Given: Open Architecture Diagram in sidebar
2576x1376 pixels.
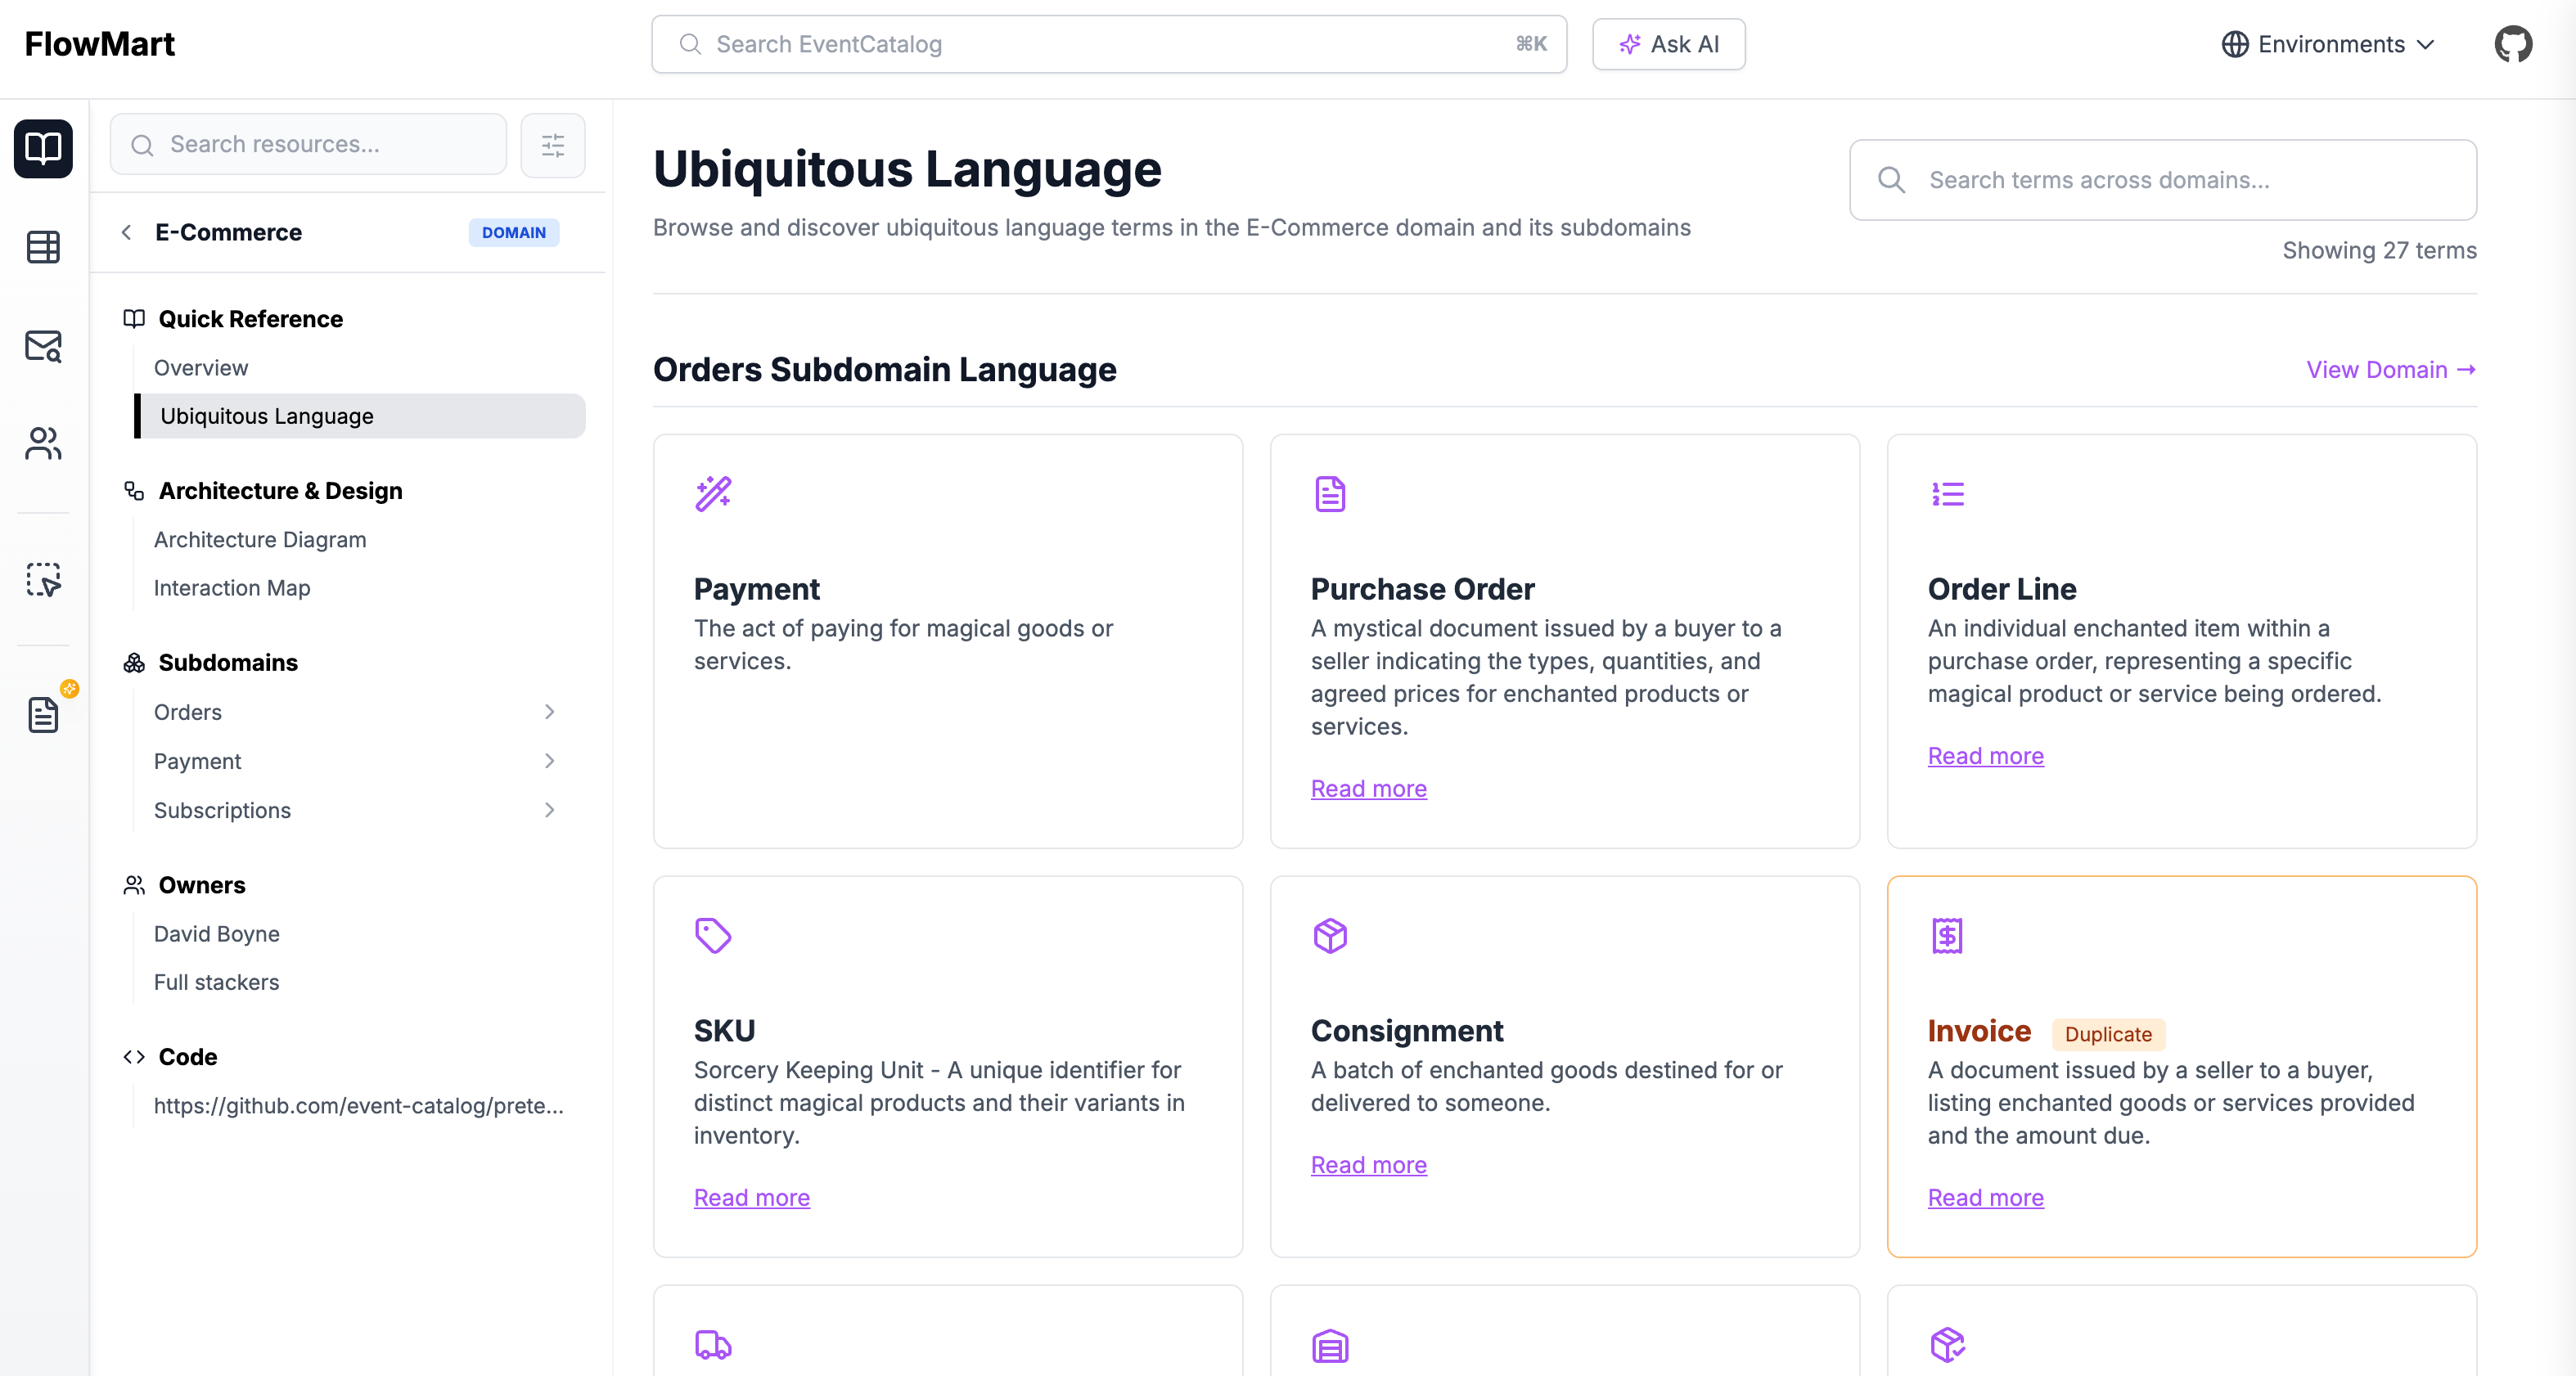Looking at the screenshot, I should 260,539.
